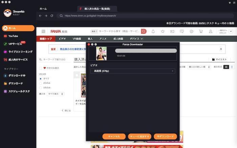
Task: Click the purchased product cover thumbnail
Action: tap(83, 86)
